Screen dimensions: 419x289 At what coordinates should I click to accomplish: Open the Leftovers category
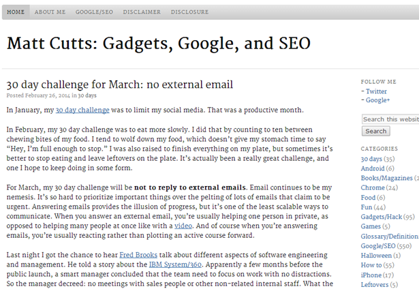coord(374,285)
